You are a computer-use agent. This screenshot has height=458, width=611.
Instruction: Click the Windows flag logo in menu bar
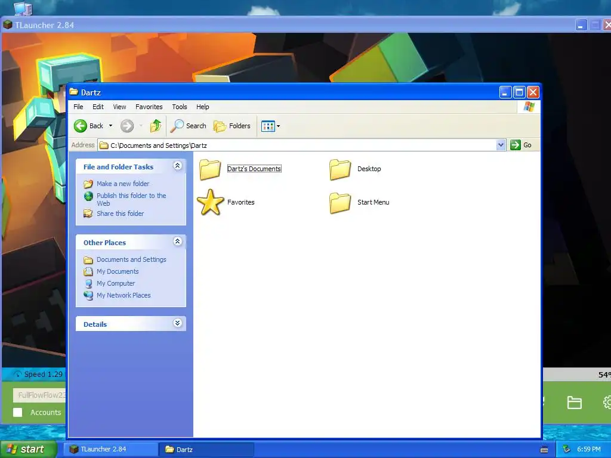[529, 107]
